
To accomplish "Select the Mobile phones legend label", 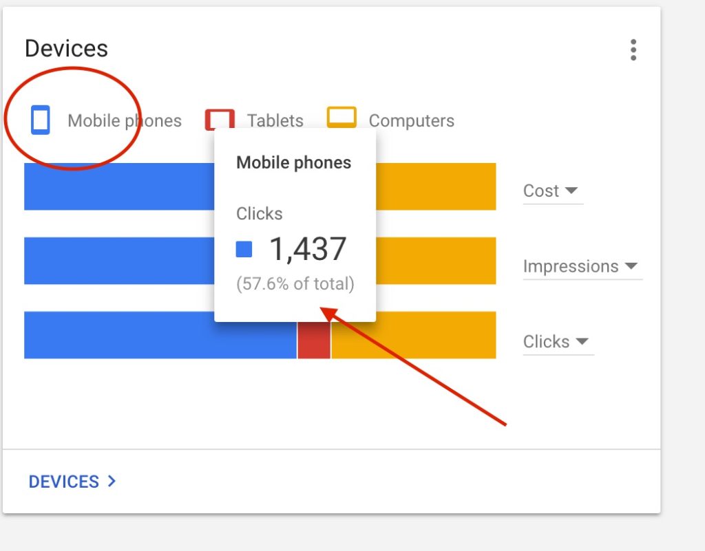I will (125, 121).
